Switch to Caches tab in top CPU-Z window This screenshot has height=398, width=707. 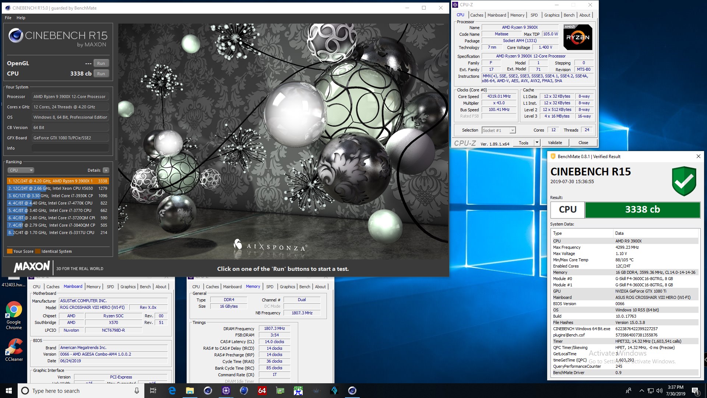click(476, 15)
